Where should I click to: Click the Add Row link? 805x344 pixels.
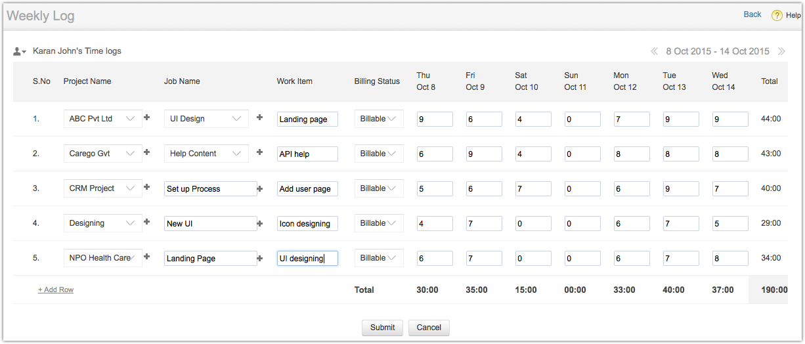56,290
